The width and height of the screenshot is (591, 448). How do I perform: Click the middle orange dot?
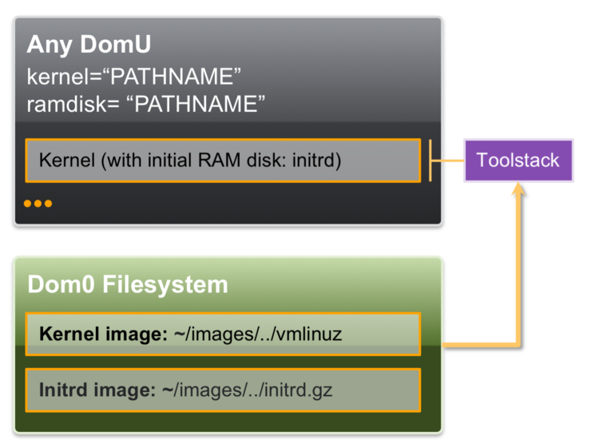coord(38,204)
